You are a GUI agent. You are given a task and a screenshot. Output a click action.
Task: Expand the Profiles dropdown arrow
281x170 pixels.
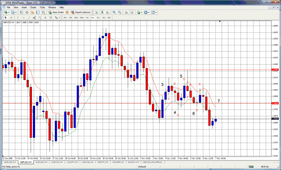tap(16, 12)
